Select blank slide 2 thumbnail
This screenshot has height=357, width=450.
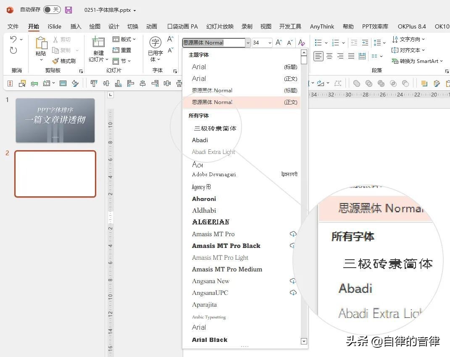55,174
